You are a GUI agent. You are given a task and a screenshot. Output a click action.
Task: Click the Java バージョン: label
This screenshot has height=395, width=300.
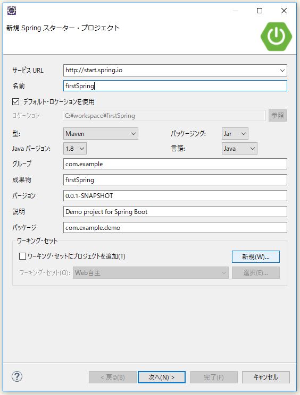tap(31, 149)
